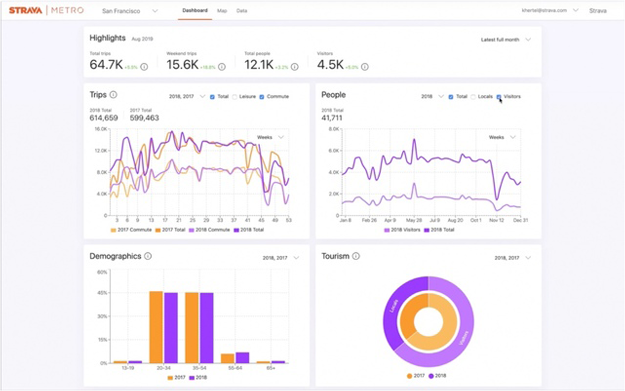Click the 65+ age group label
The height and width of the screenshot is (391, 625).
click(x=271, y=368)
